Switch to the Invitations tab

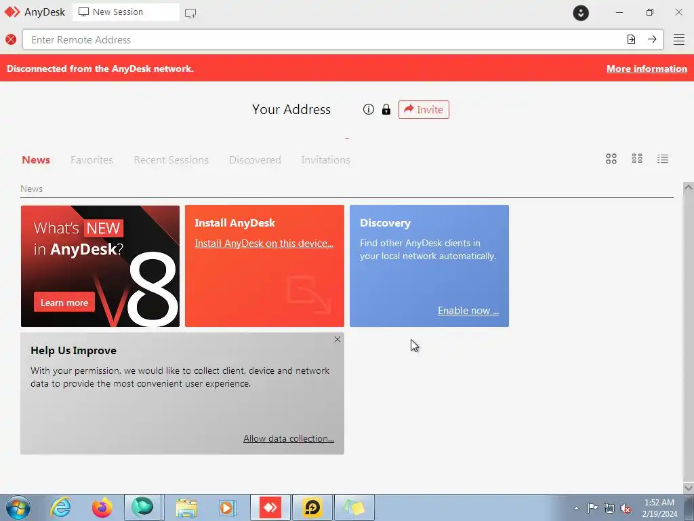pos(326,160)
